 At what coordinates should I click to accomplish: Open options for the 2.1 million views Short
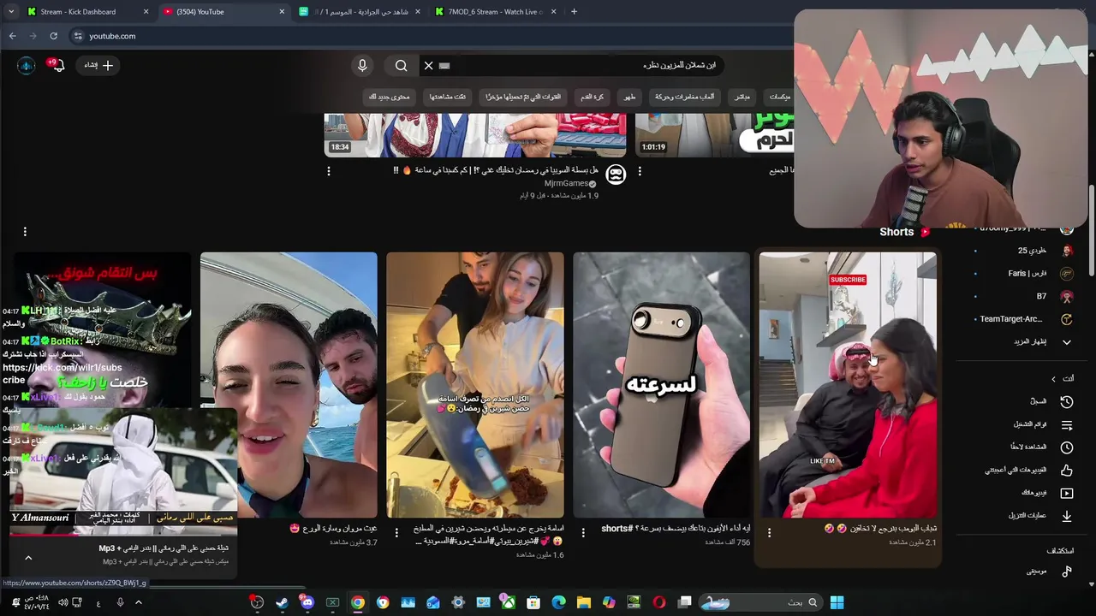[769, 533]
